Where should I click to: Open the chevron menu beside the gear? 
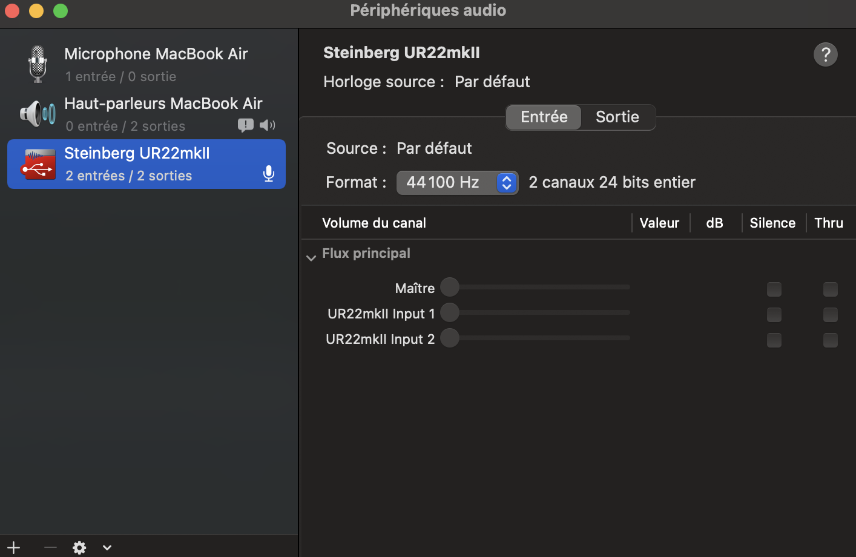point(107,547)
